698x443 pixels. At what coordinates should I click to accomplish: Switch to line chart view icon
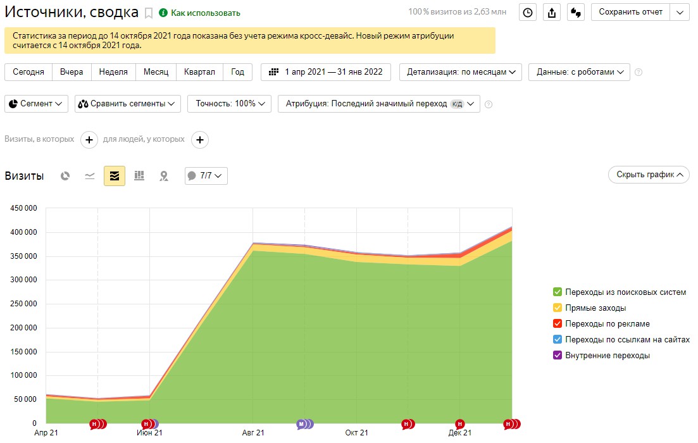pos(89,176)
